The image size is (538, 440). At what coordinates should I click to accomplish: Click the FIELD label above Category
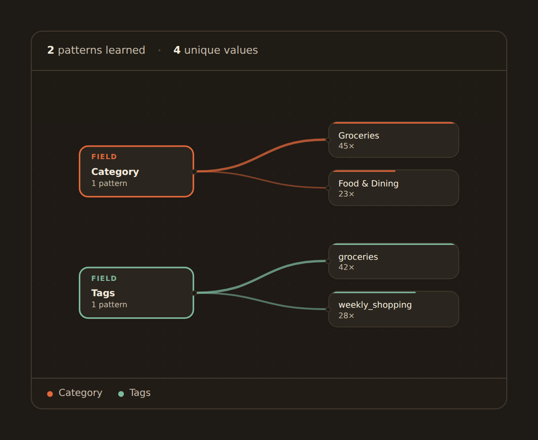[104, 157]
